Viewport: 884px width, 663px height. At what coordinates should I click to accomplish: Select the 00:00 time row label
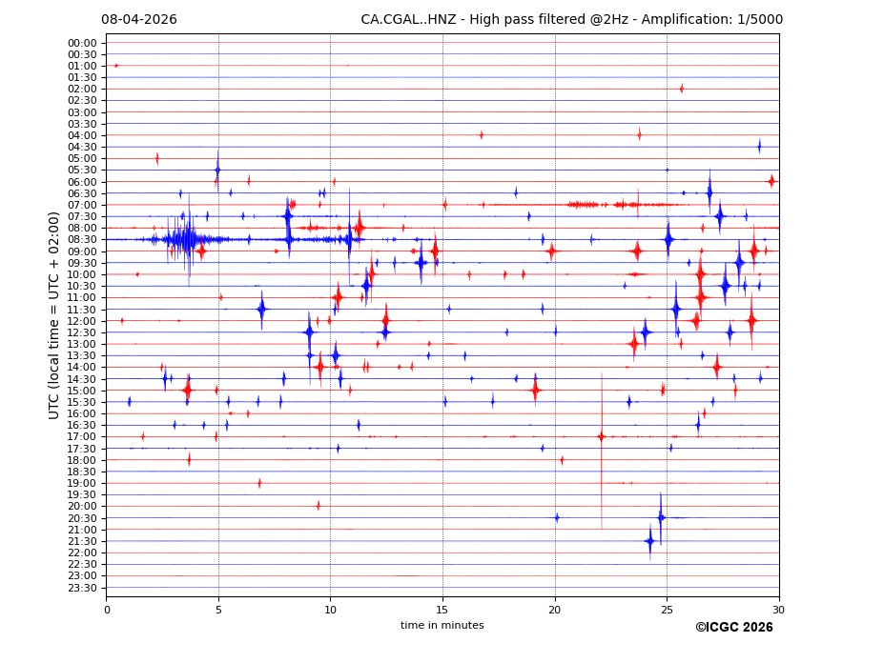click(82, 43)
